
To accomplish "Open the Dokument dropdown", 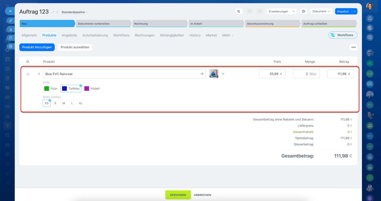I will [x=321, y=11].
